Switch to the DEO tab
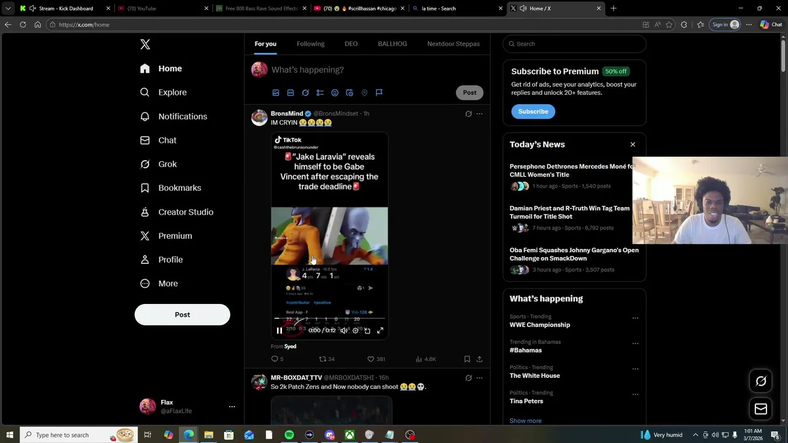788x443 pixels. coord(351,44)
